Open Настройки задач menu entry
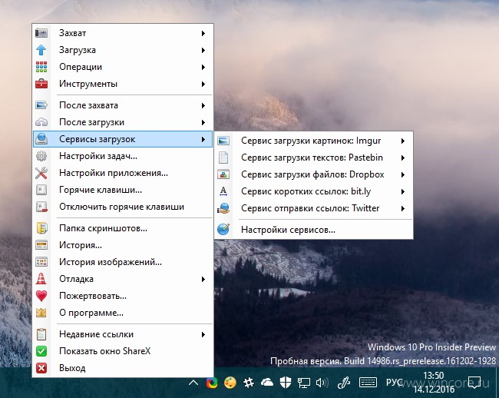 pos(123,156)
